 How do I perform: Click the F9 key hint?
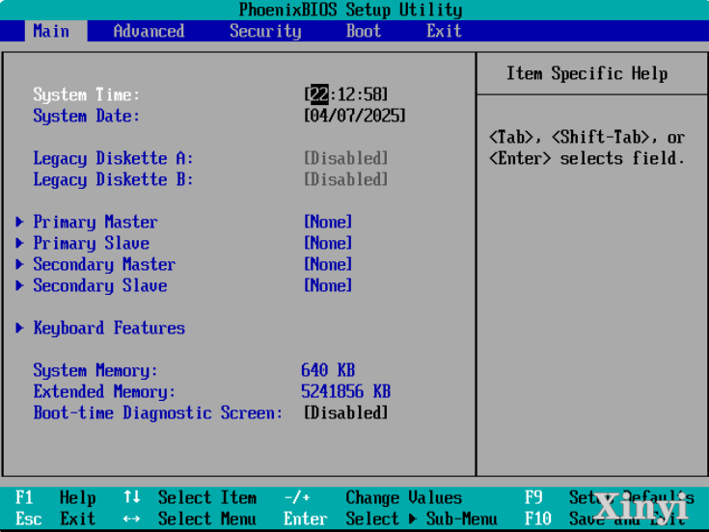(533, 497)
